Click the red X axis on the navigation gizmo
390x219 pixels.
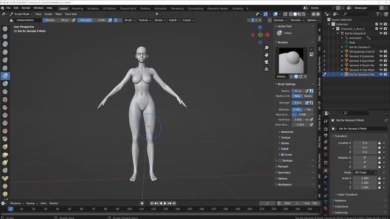tap(268, 35)
